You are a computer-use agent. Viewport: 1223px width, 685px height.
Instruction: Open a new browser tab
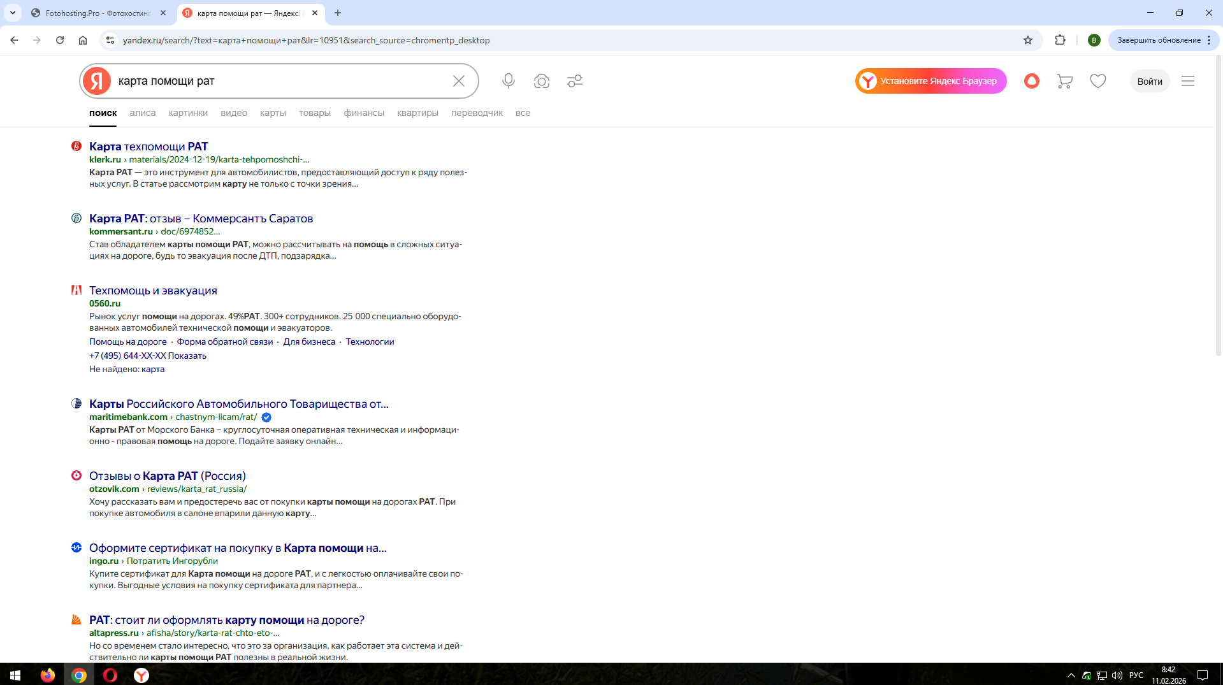point(338,13)
